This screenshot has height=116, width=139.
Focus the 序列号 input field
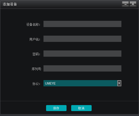[x=82, y=68]
